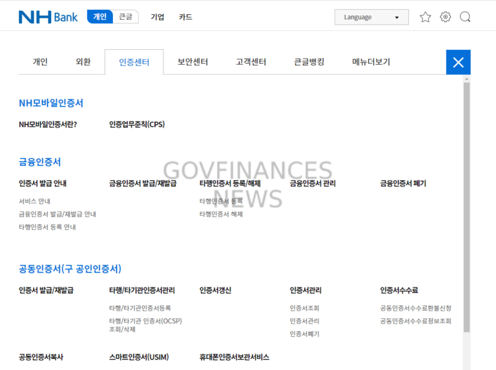The image size is (496, 370).
Task: Open 공동인증서복사 link
Action: pyautogui.click(x=41, y=357)
